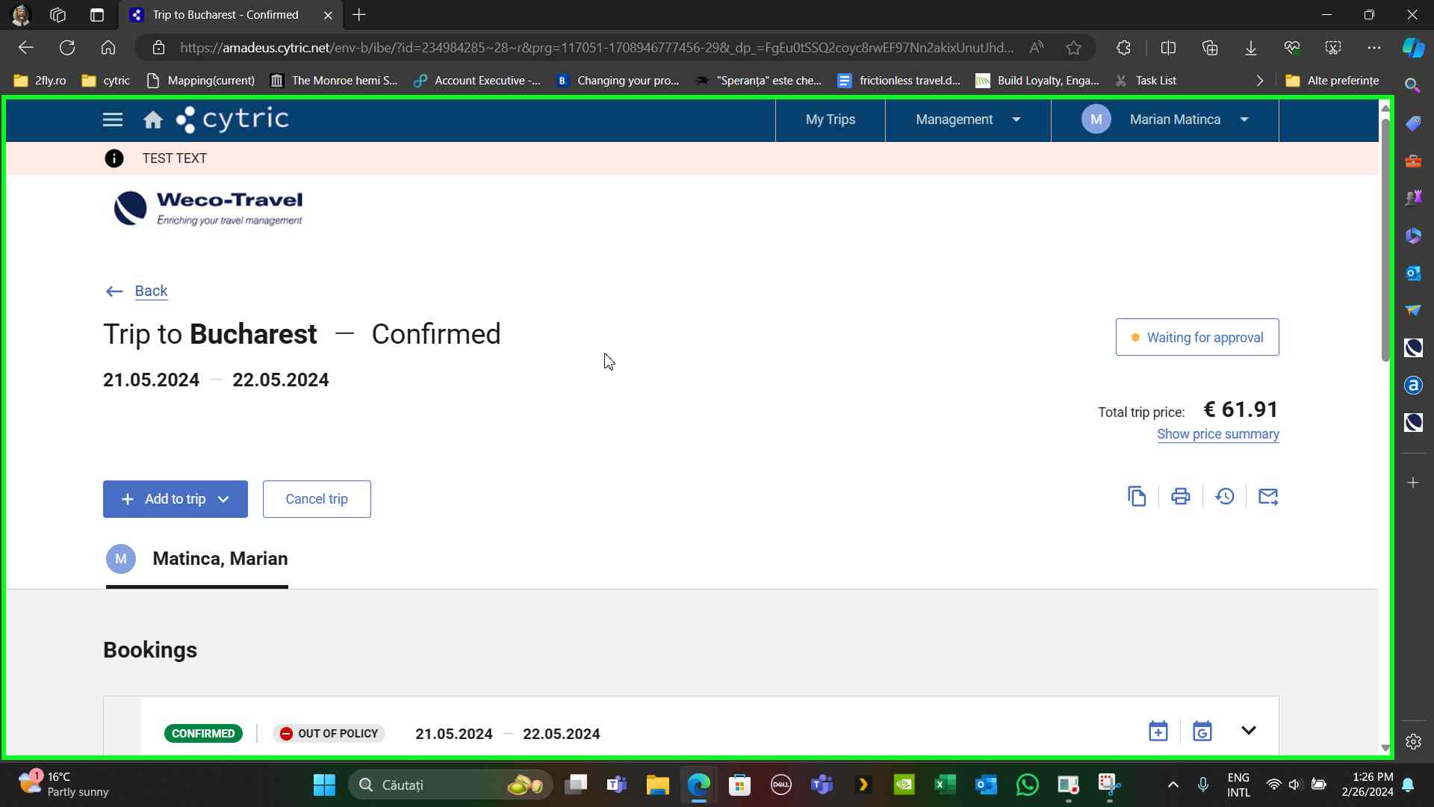Open Edge sidebar Outlook icon

pyautogui.click(x=1413, y=273)
